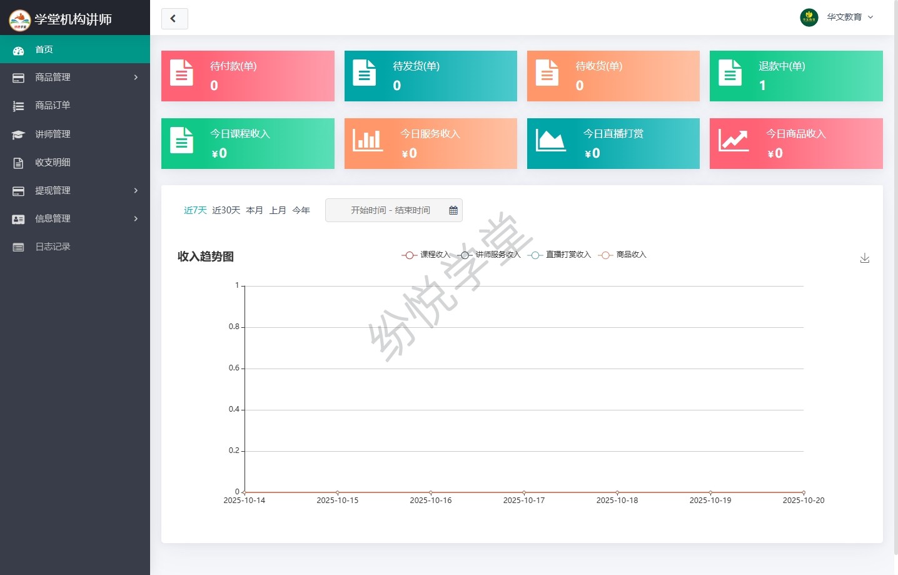Go to 收支明细 page
The height and width of the screenshot is (575, 898).
[53, 163]
